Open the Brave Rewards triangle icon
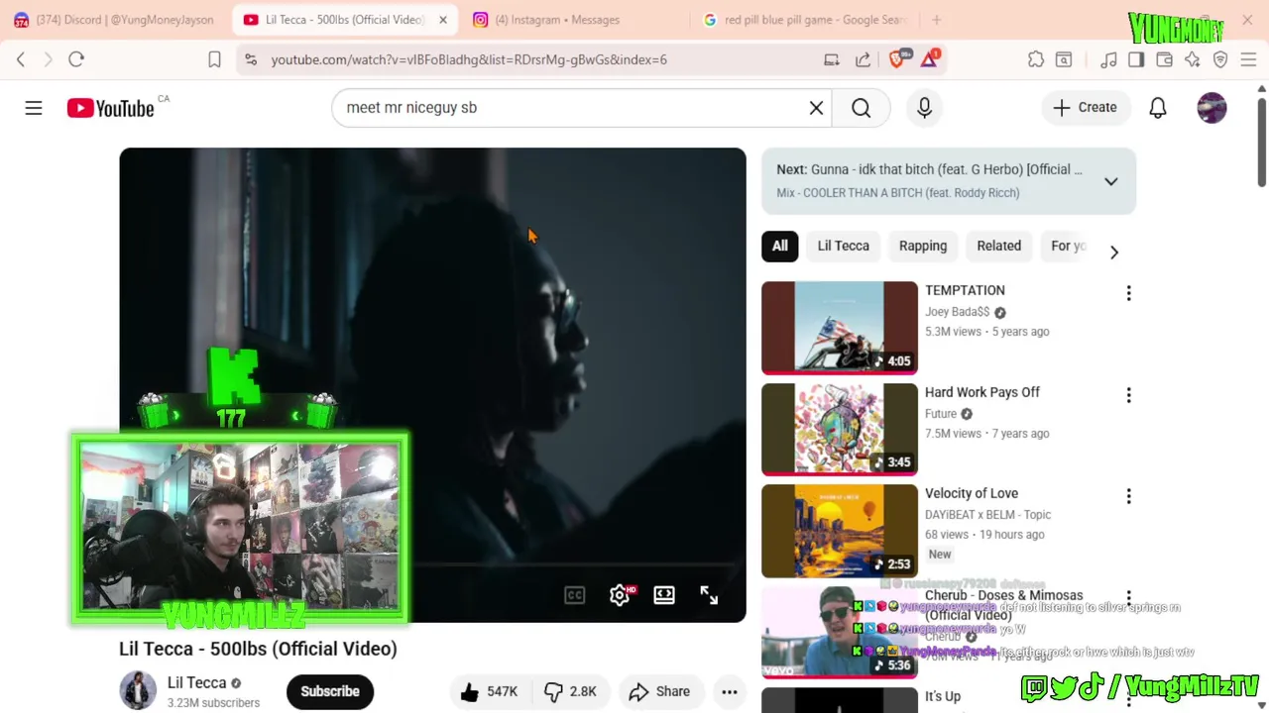The image size is (1269, 713). click(x=929, y=58)
